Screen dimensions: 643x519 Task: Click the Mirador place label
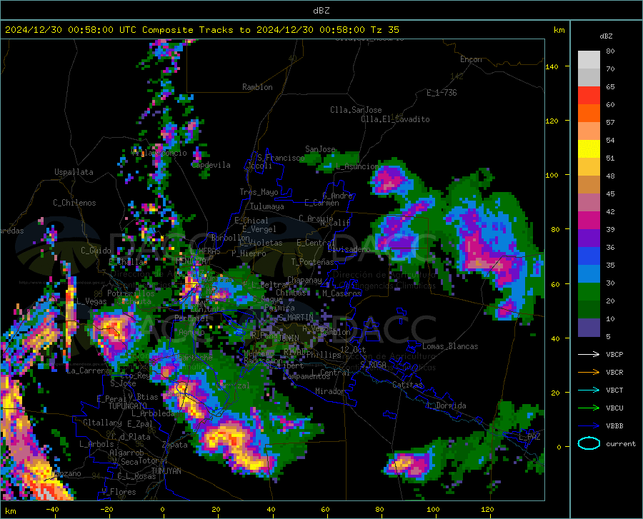(x=329, y=391)
